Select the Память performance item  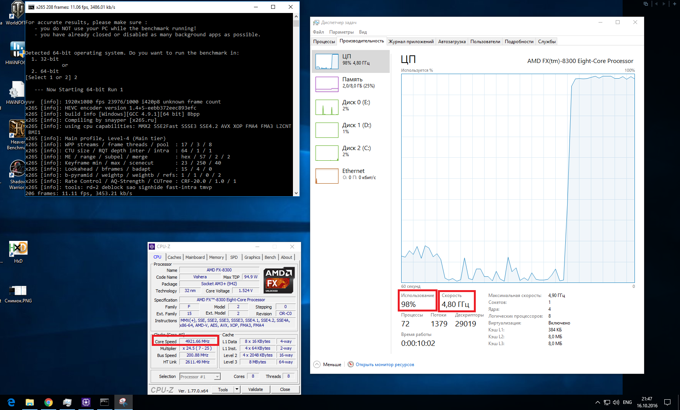351,84
